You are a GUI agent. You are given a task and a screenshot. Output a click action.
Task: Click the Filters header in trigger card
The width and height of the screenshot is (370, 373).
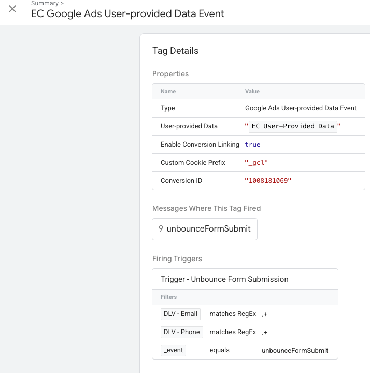168,297
